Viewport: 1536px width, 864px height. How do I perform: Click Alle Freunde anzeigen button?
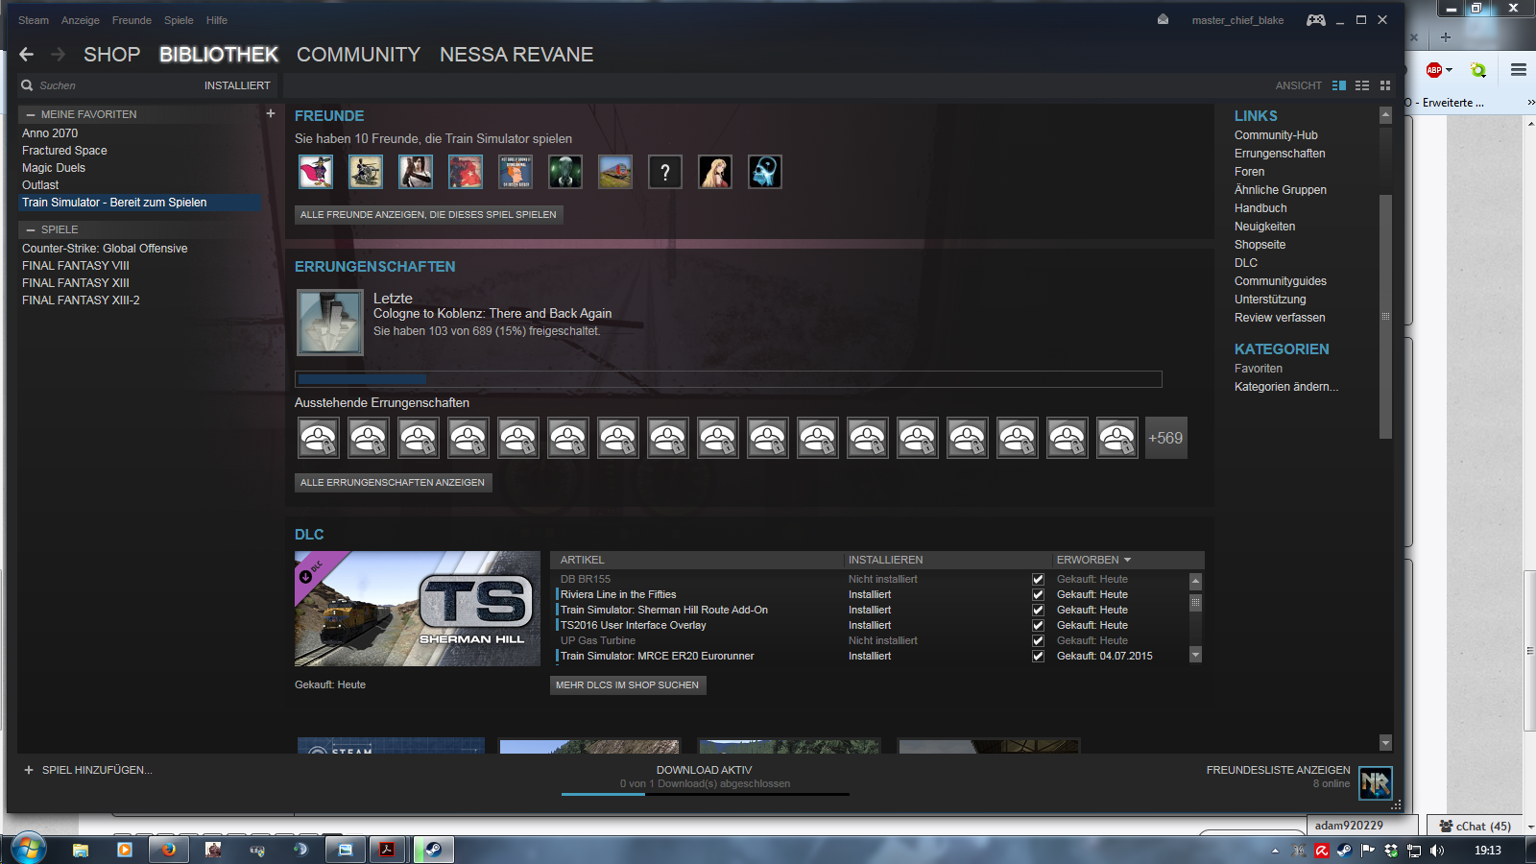(x=428, y=214)
